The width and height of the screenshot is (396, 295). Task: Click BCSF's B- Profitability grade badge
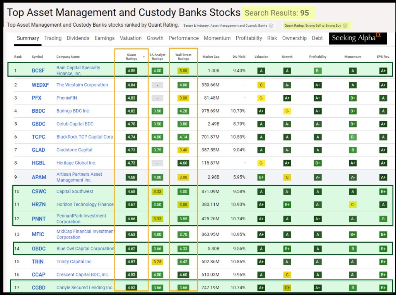[x=317, y=70]
